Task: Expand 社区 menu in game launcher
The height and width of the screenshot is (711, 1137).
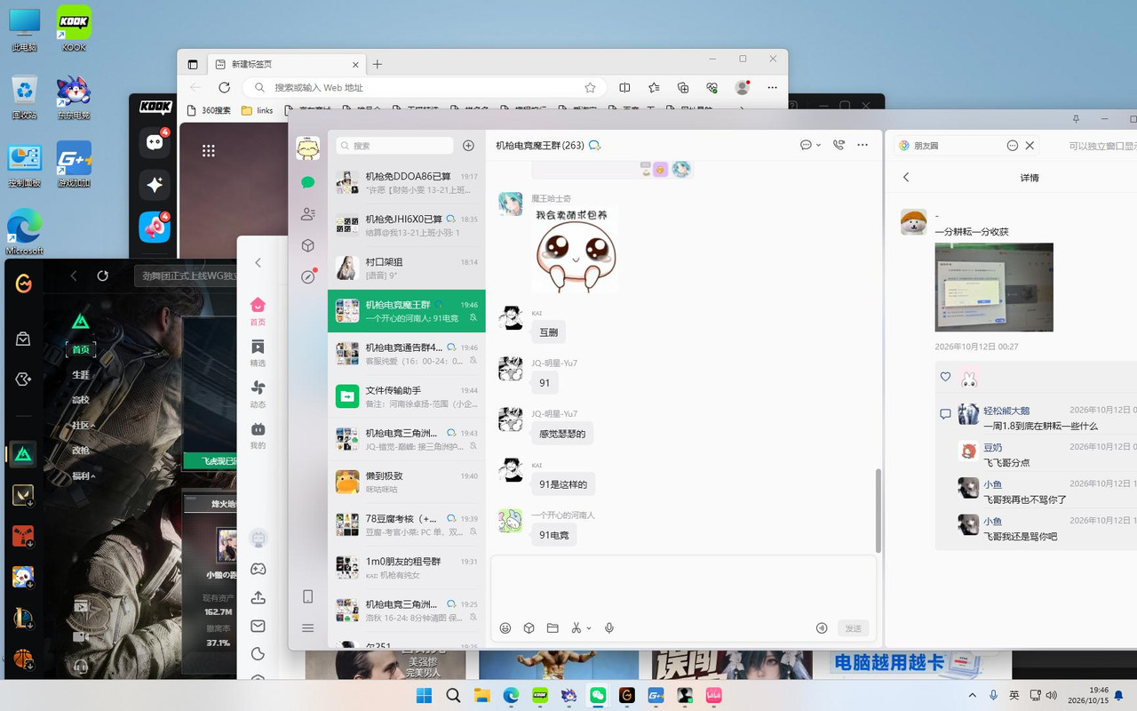Action: [x=83, y=425]
